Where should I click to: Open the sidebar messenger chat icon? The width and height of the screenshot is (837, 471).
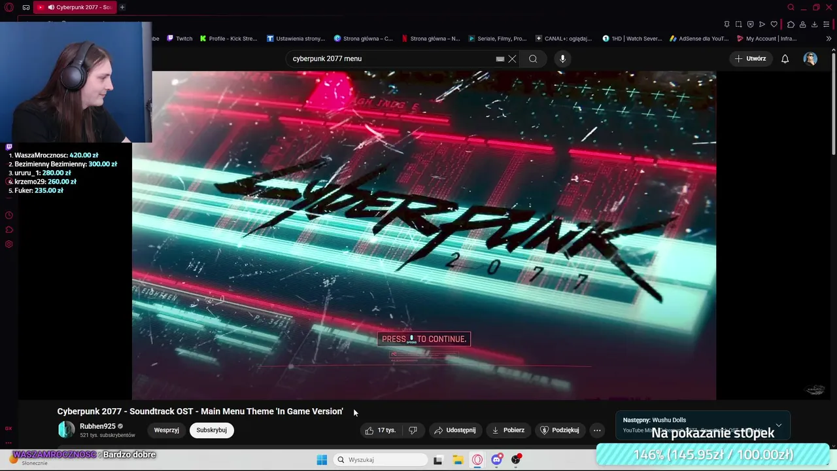[9, 230]
